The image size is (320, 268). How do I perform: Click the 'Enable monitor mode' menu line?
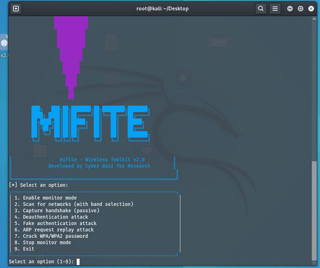[45, 197]
